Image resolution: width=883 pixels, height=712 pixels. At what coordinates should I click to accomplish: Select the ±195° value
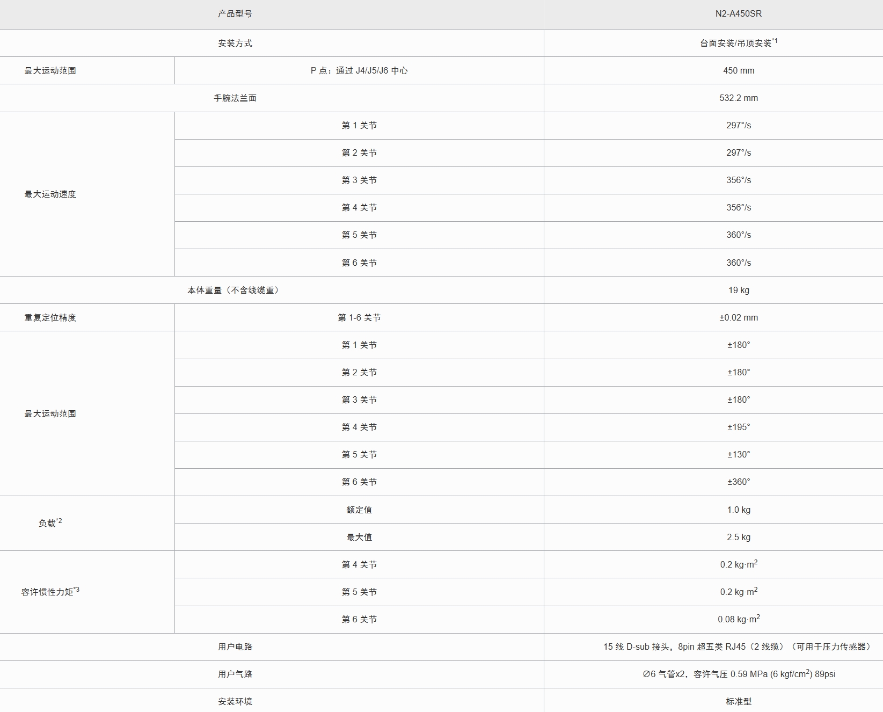pyautogui.click(x=739, y=427)
